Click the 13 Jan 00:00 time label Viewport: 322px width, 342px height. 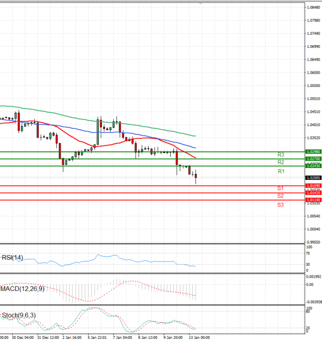(199, 338)
